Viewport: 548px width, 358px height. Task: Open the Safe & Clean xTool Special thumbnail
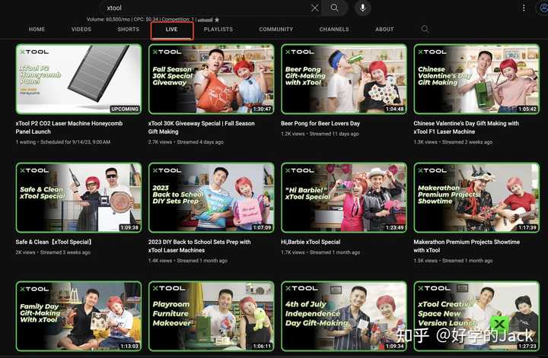pyautogui.click(x=78, y=198)
